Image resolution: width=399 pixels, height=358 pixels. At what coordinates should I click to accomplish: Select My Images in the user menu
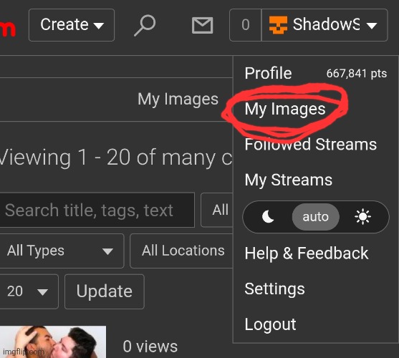285,109
